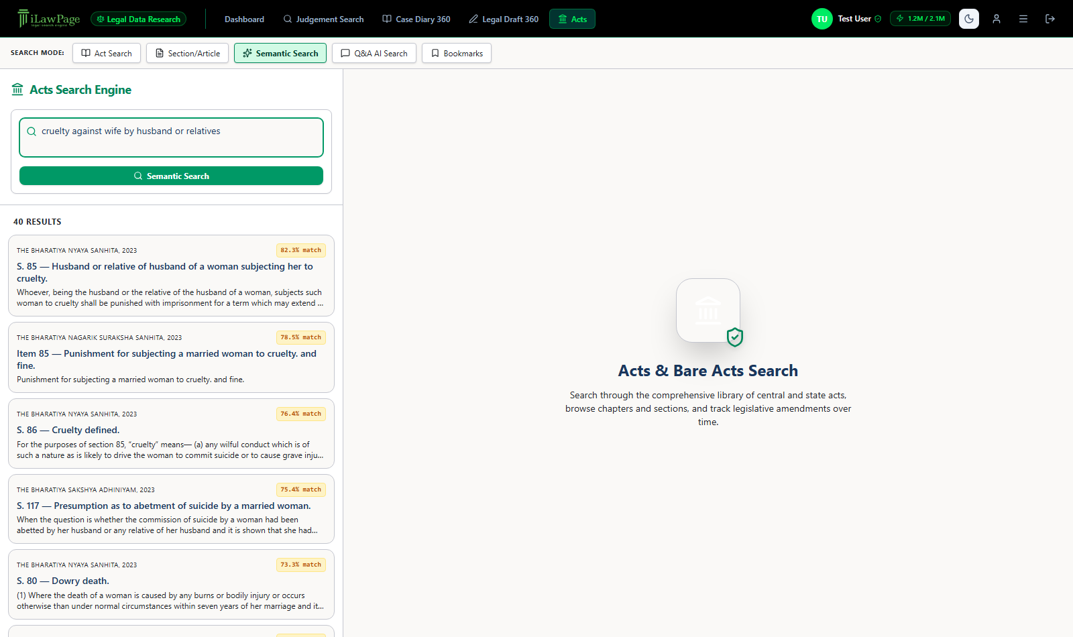This screenshot has width=1073, height=637.
Task: Click the 40 RESULTS label
Action: click(x=38, y=222)
